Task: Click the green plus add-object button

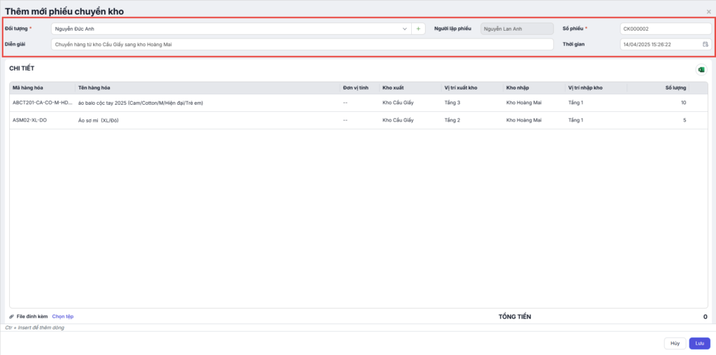Action: [x=419, y=29]
